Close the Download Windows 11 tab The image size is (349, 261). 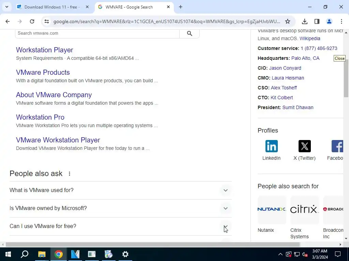click(x=87, y=7)
